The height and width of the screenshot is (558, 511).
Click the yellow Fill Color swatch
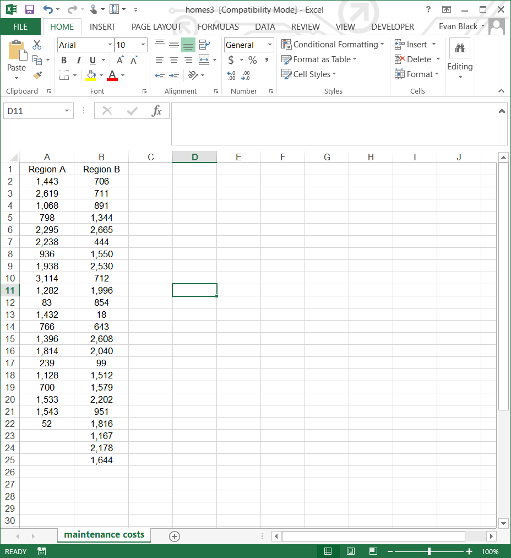(x=91, y=75)
